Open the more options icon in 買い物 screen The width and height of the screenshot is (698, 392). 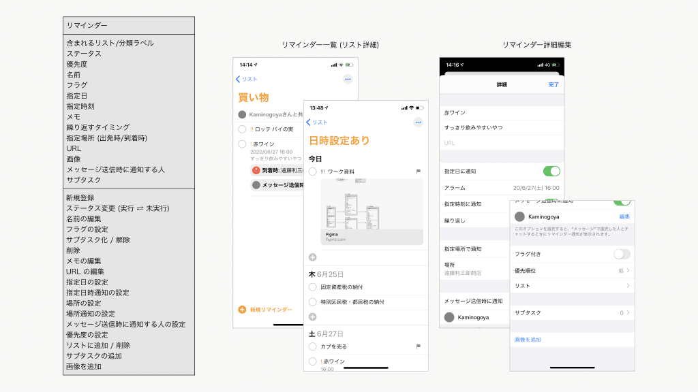click(348, 79)
